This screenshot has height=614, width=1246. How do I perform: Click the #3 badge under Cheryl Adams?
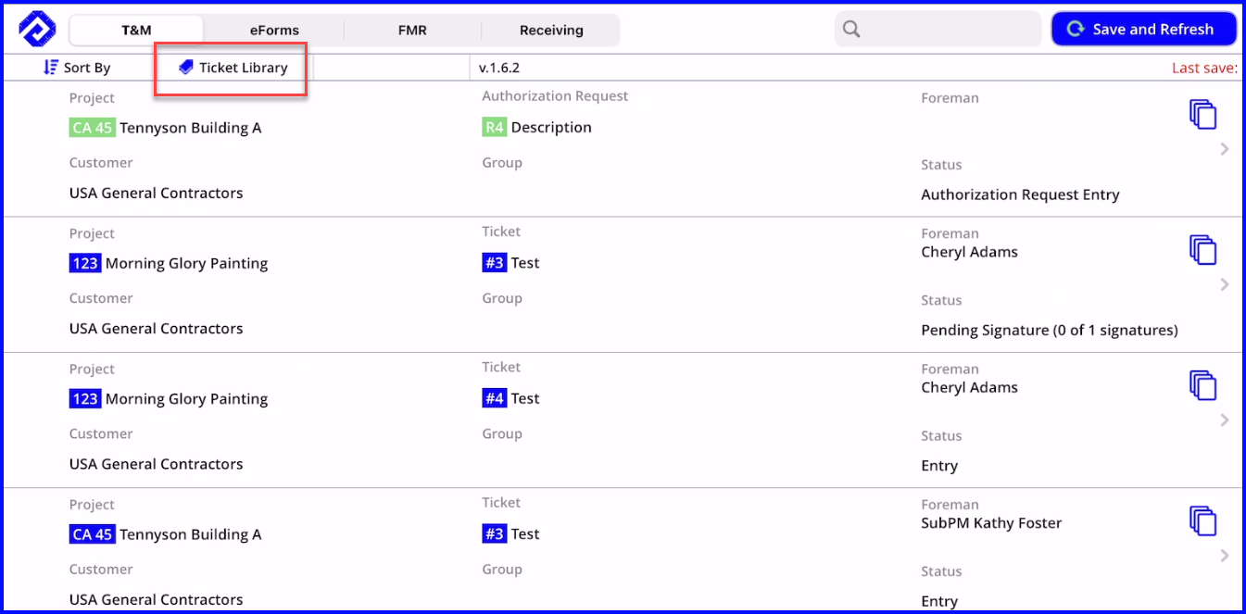point(495,263)
